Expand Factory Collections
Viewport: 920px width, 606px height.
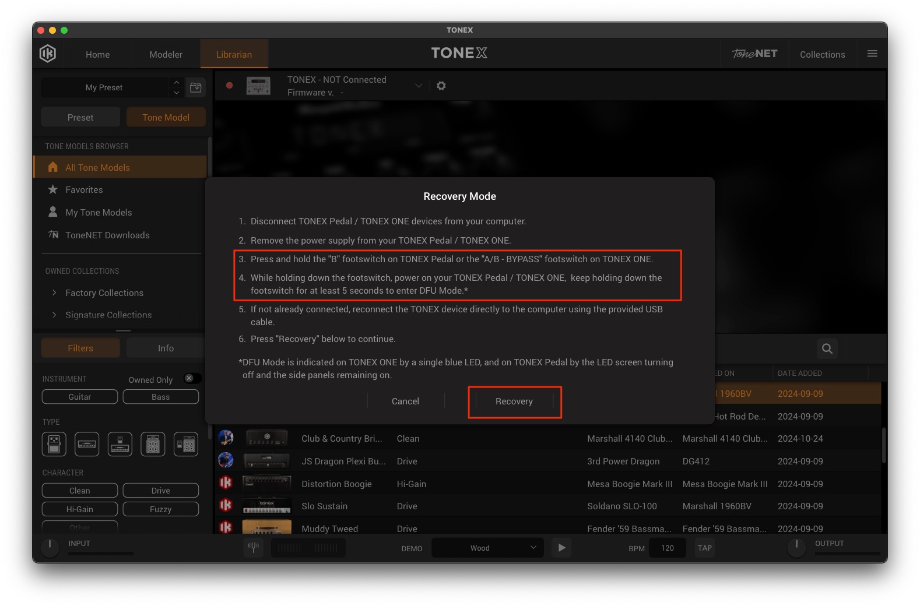pos(54,293)
